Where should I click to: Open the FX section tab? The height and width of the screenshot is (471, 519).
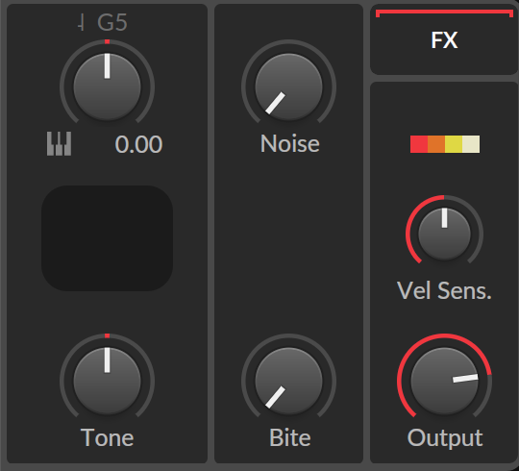click(444, 40)
